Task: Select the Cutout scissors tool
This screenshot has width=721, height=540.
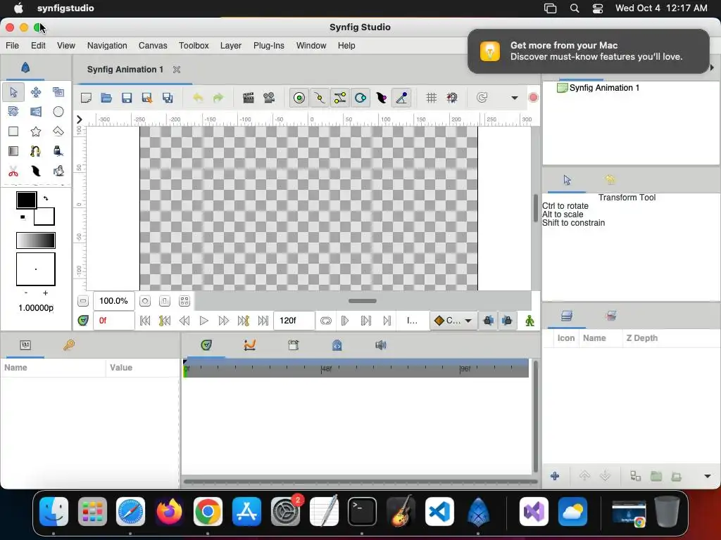Action: point(13,172)
